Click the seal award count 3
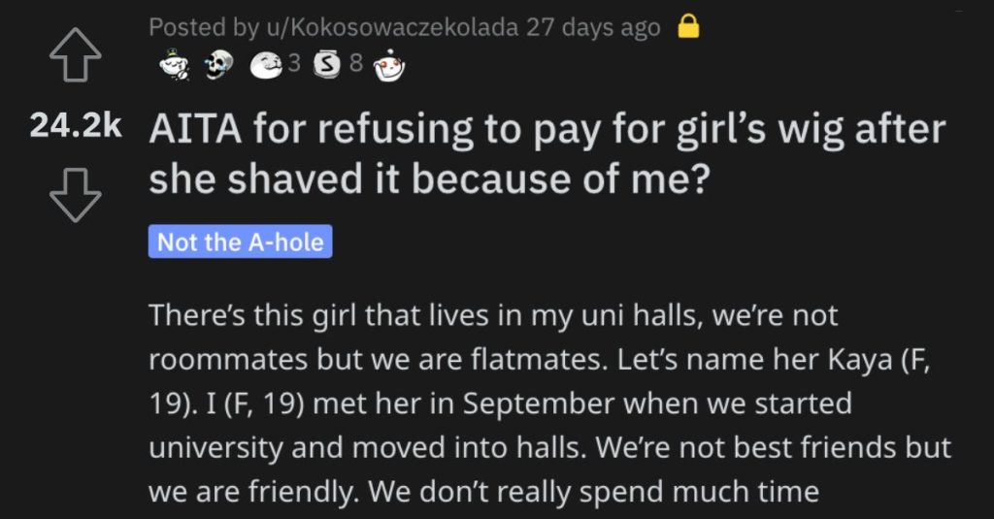Screen dimensions: 994x519 click(294, 63)
